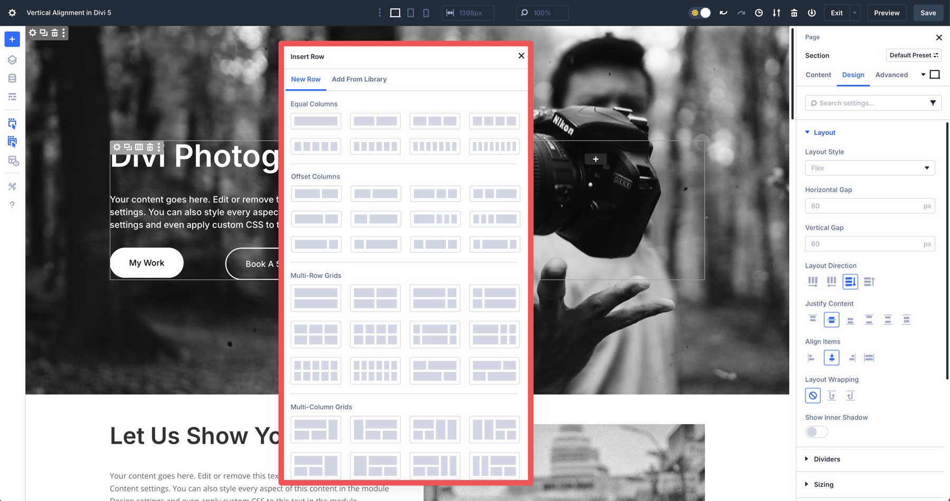The image size is (950, 501).
Task: Click the blue plus insert icon
Action: [x=12, y=39]
